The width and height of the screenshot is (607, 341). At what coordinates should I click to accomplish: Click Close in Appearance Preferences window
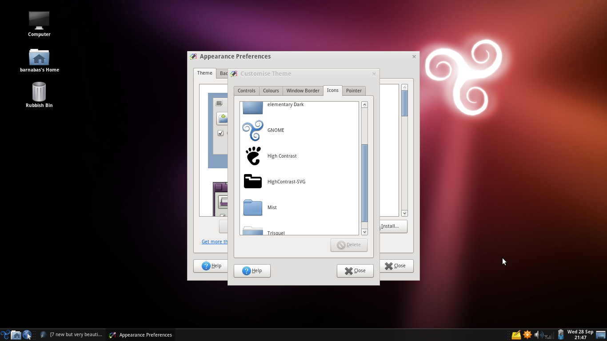coord(396,266)
